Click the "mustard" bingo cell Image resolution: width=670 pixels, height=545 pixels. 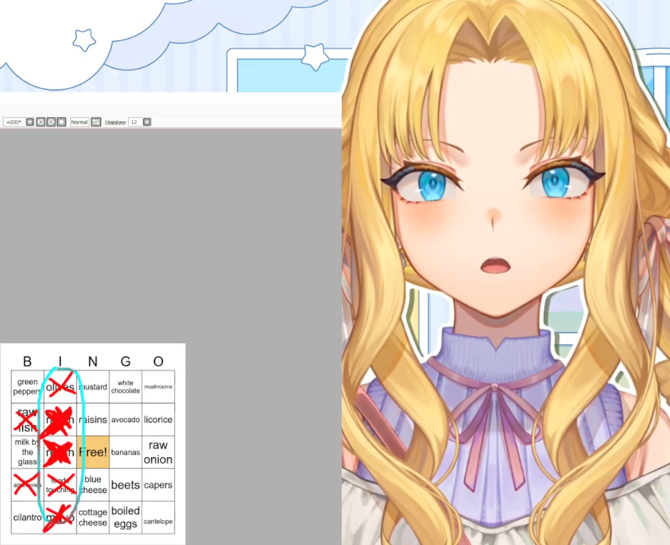93,386
